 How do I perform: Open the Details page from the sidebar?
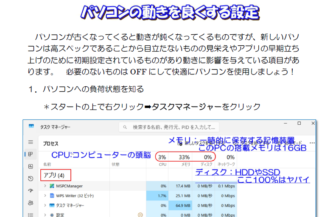[31, 214]
